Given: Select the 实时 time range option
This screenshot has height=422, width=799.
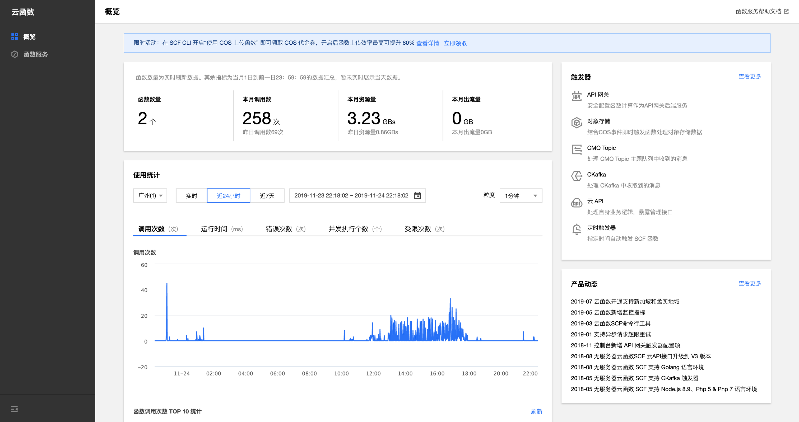Looking at the screenshot, I should [191, 196].
